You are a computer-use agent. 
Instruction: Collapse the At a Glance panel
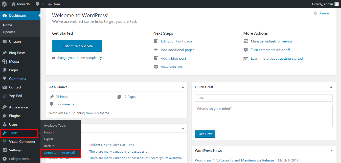pos(183,87)
